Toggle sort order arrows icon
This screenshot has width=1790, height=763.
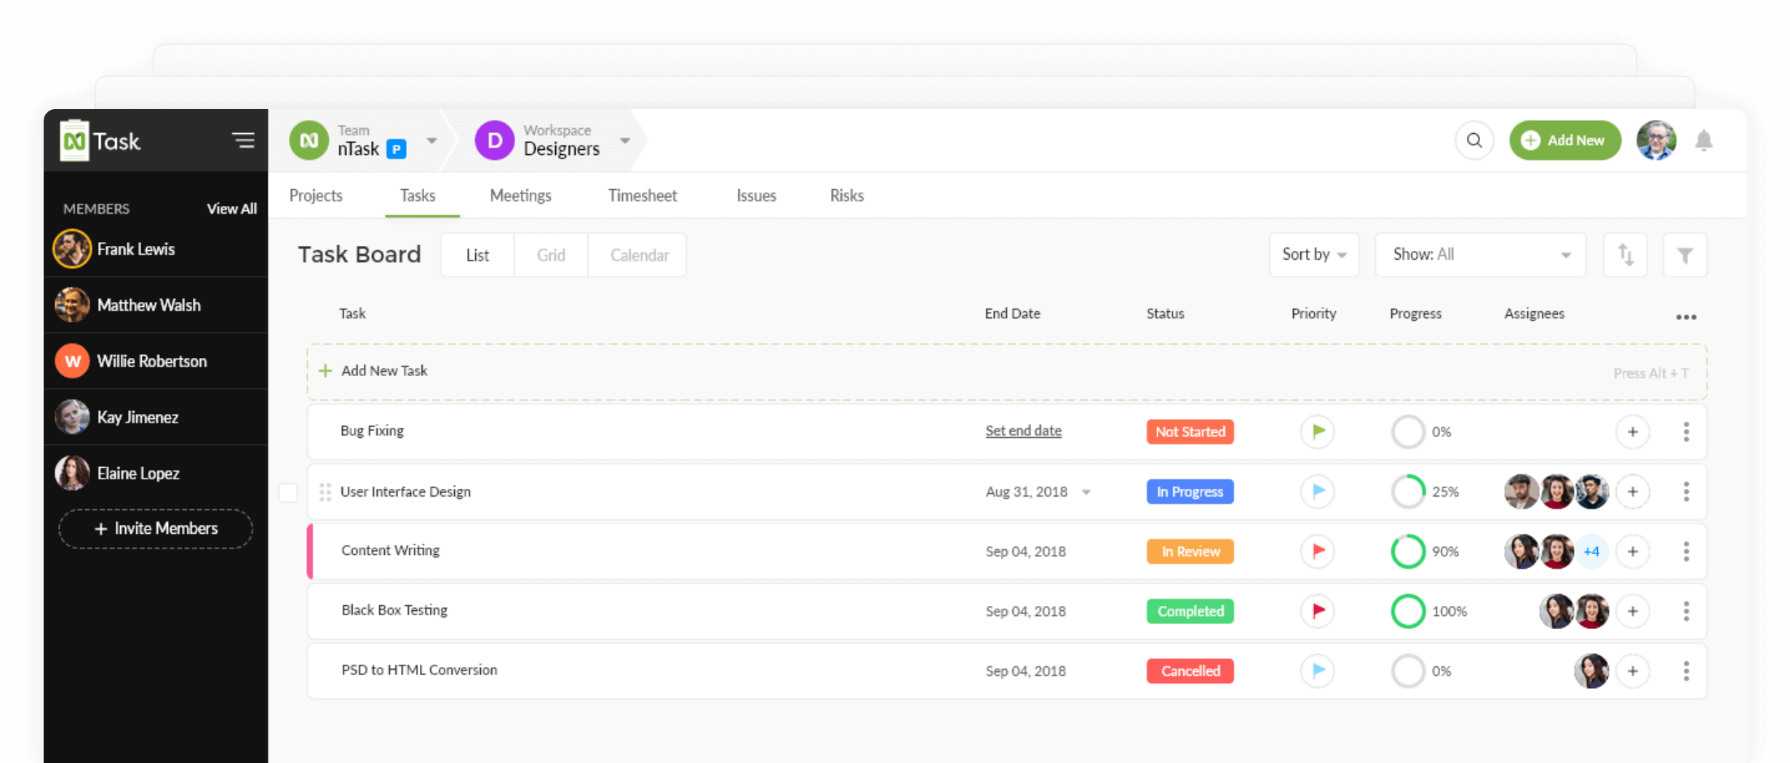(1625, 255)
